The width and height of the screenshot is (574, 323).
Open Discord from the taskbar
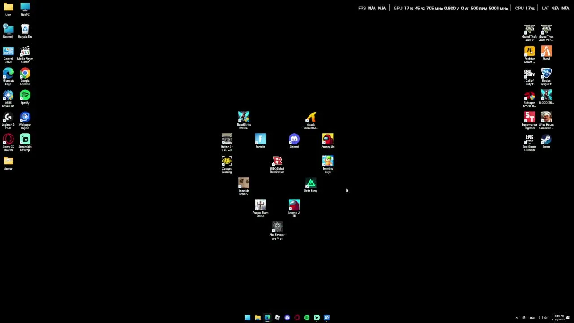tap(287, 318)
